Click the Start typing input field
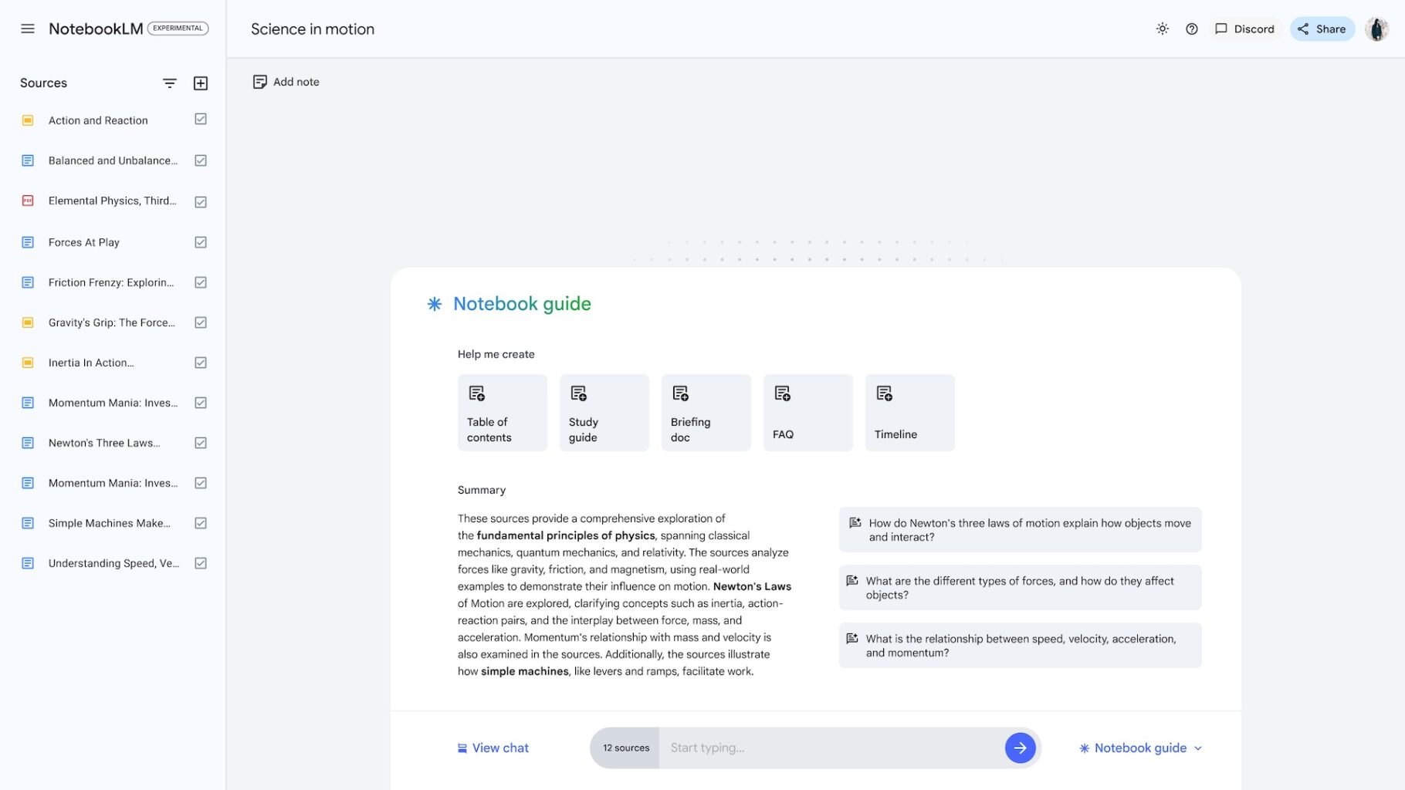This screenshot has width=1405, height=790. tap(830, 748)
